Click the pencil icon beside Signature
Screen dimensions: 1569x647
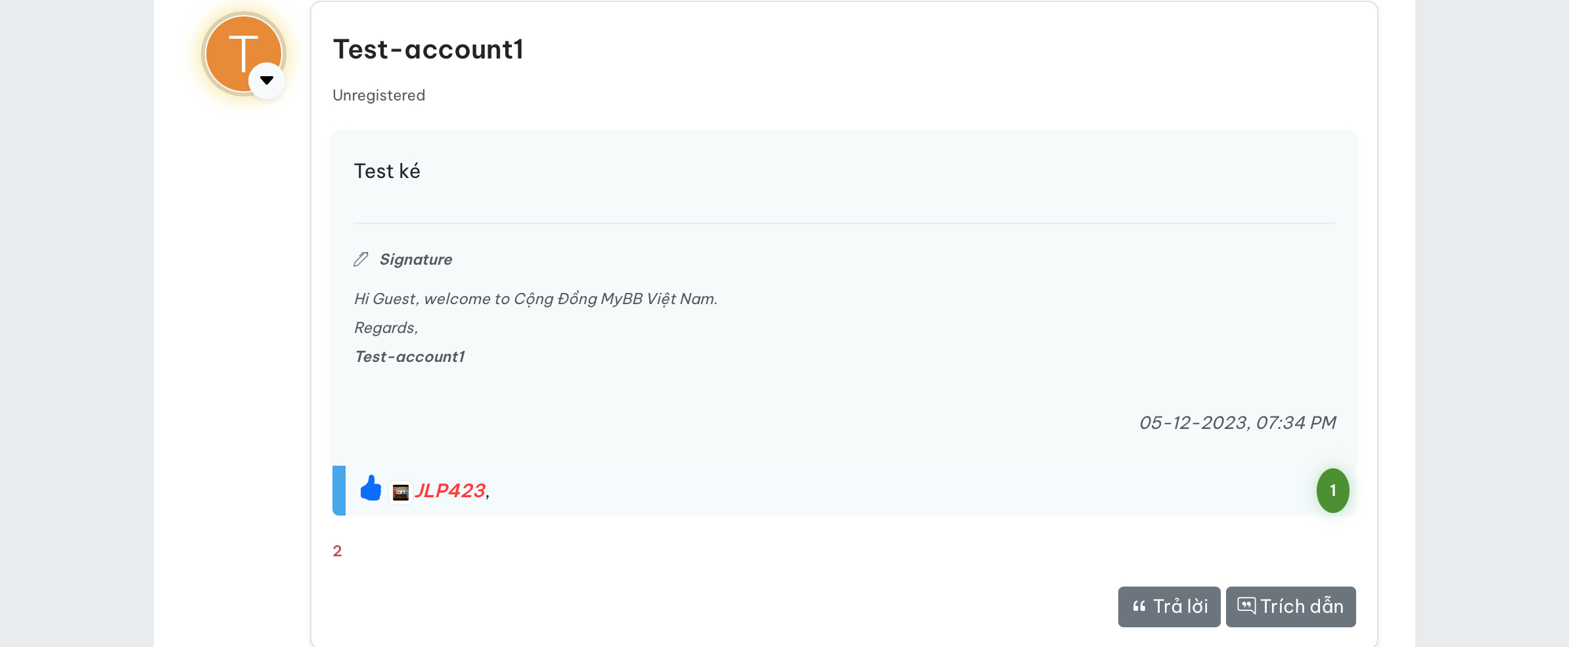(361, 259)
